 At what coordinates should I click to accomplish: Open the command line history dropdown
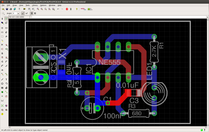click(207, 17)
